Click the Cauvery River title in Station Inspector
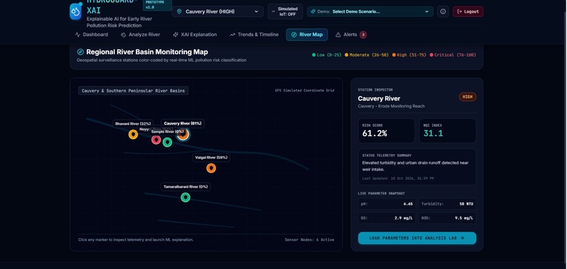This screenshot has width=567, height=269. pyautogui.click(x=379, y=98)
